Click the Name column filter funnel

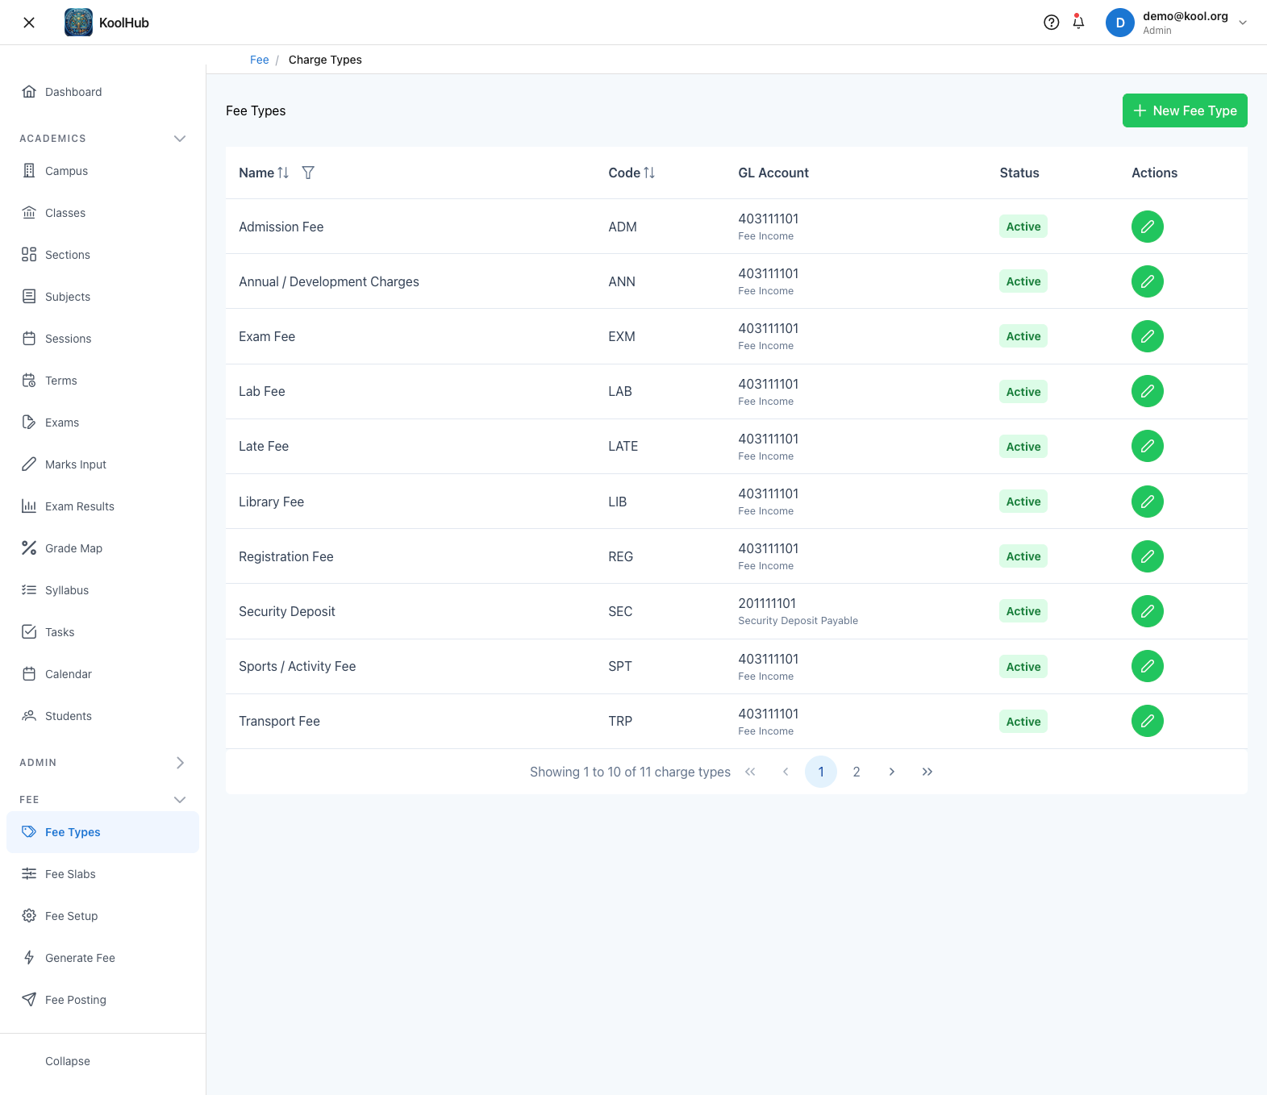click(308, 173)
